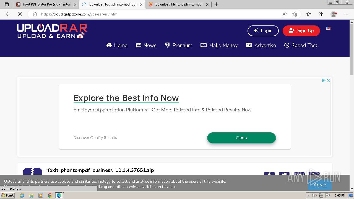Select the Download foxit phantompdf tab
354x199 pixels.
(x=112, y=4)
